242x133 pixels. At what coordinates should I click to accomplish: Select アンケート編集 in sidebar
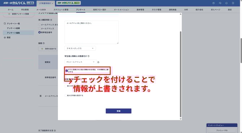click(18, 33)
